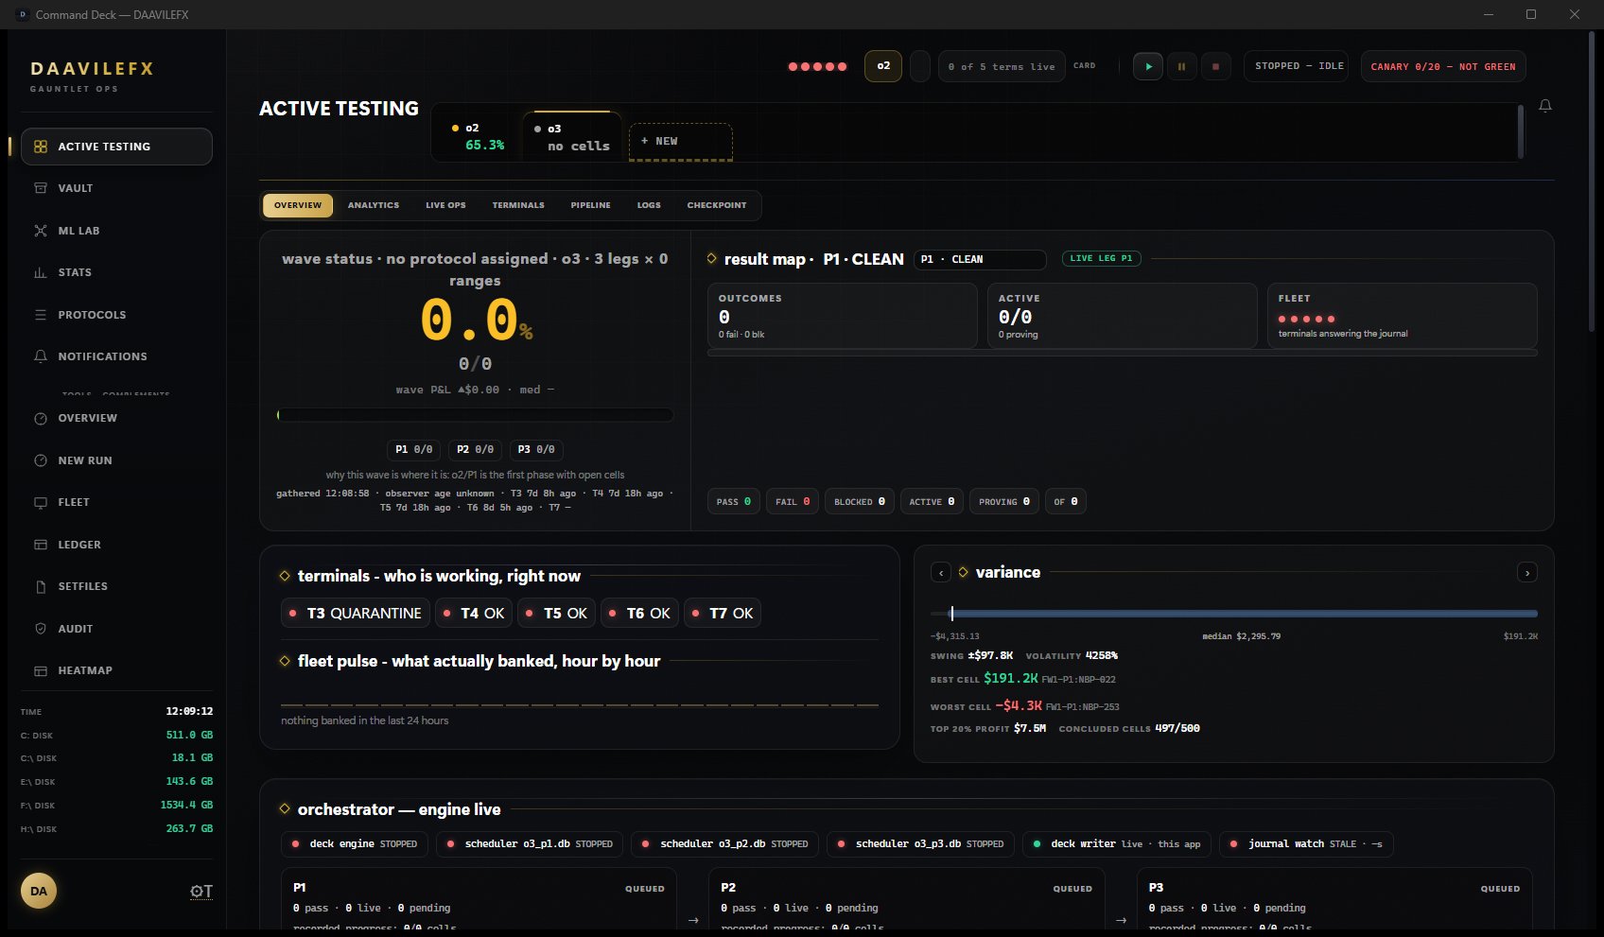Open the DA user avatar
The width and height of the screenshot is (1604, 937).
point(39,891)
